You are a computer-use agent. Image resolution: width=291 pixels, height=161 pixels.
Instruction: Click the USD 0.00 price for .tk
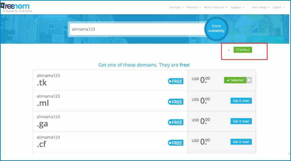[x=201, y=80]
